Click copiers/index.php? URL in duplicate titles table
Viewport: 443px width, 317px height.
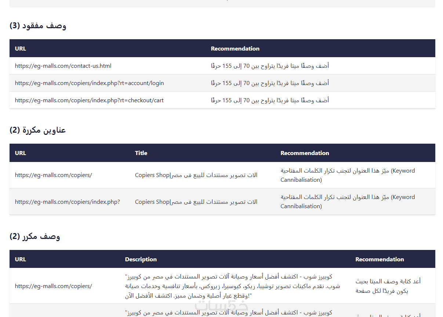(68, 202)
